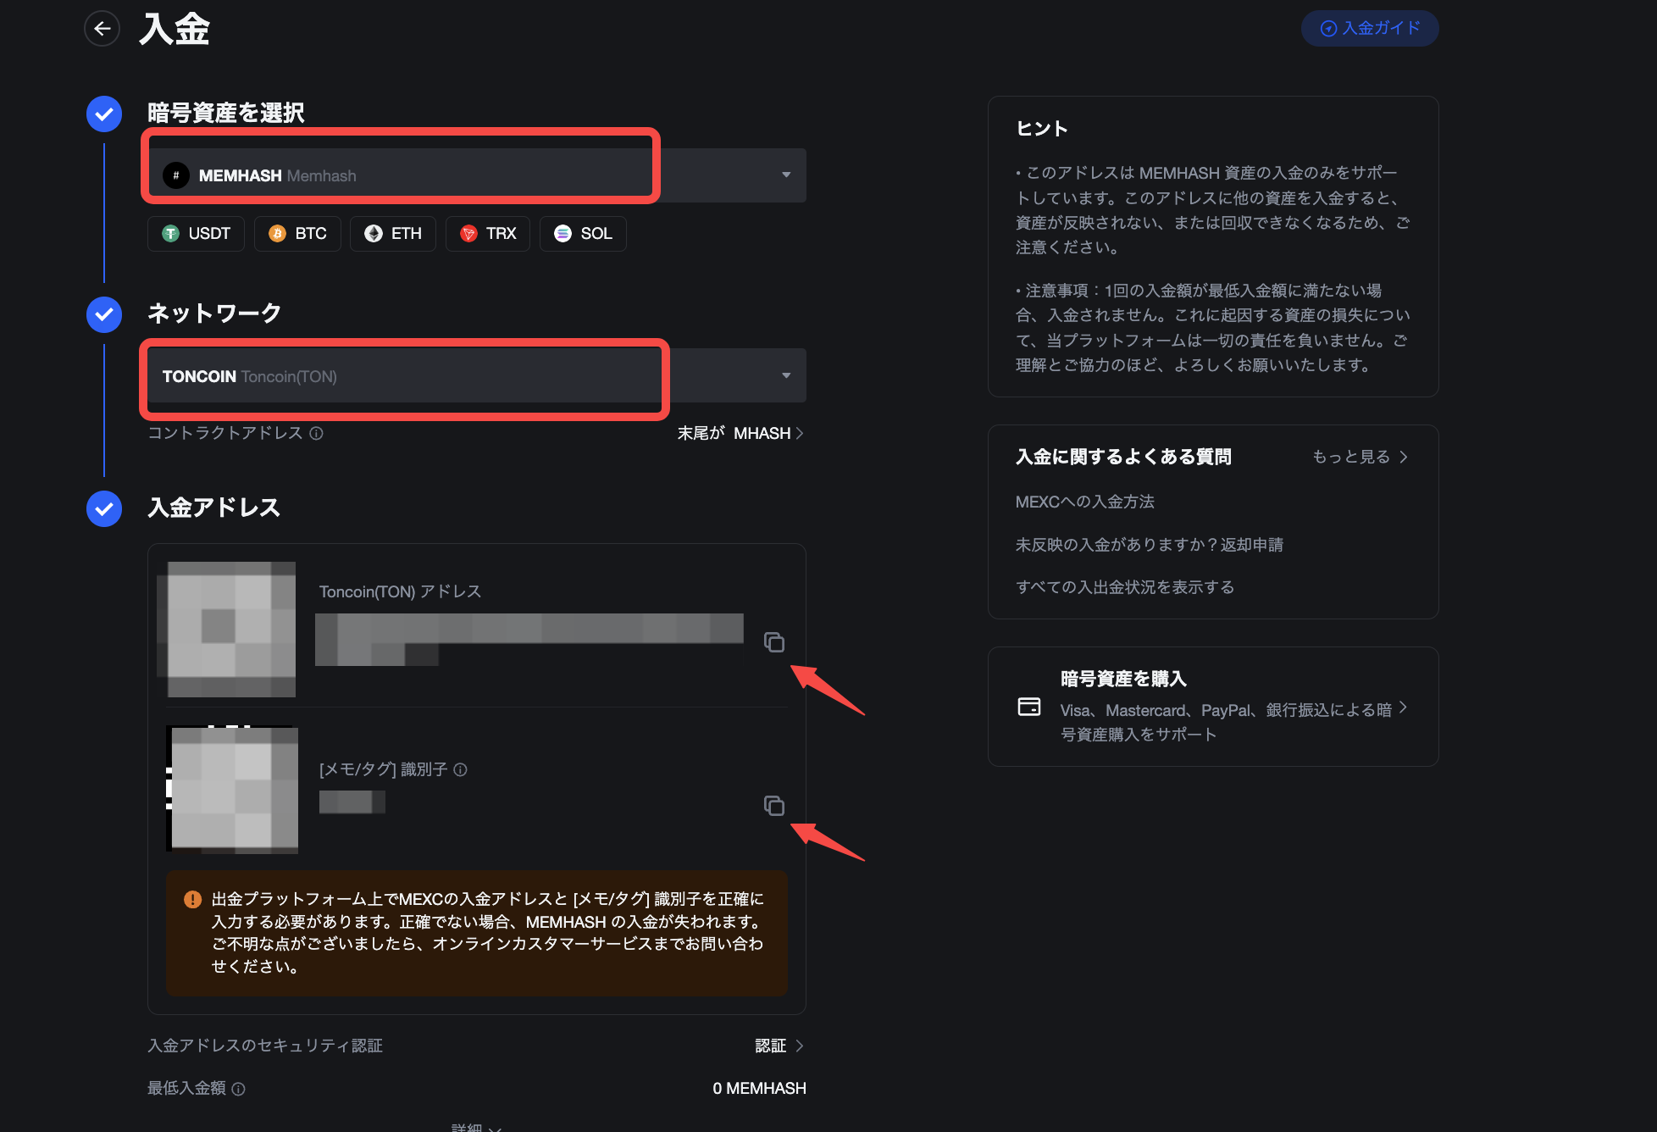Image resolution: width=1657 pixels, height=1132 pixels.
Task: Choose the ETH quick coin chip
Action: [393, 234]
